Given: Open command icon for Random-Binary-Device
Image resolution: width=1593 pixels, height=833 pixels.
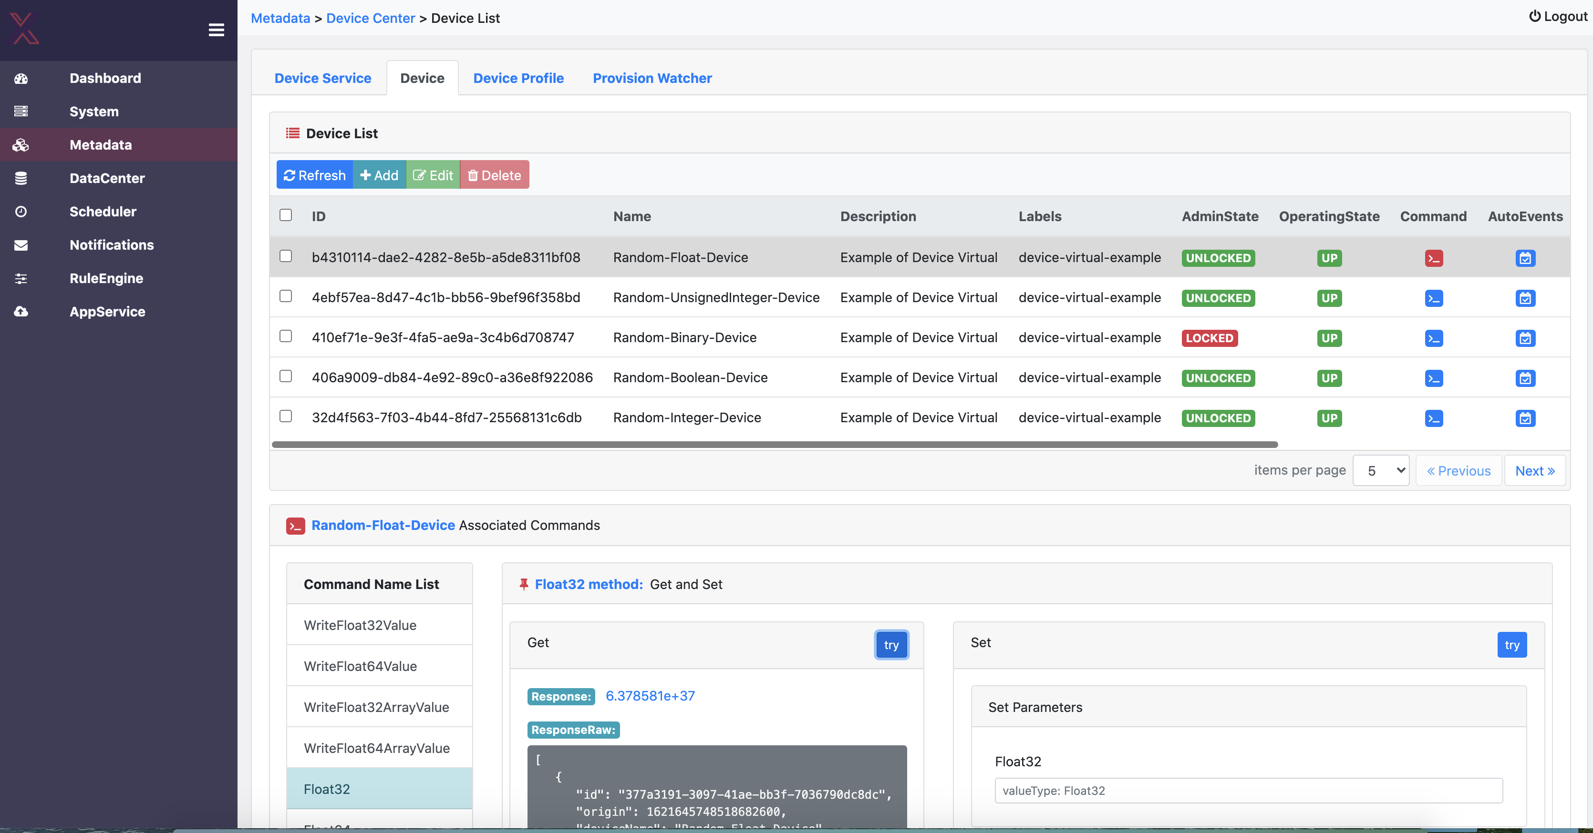Looking at the screenshot, I should click(x=1433, y=338).
